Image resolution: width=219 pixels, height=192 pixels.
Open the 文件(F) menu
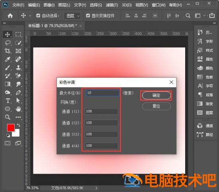tap(18, 5)
